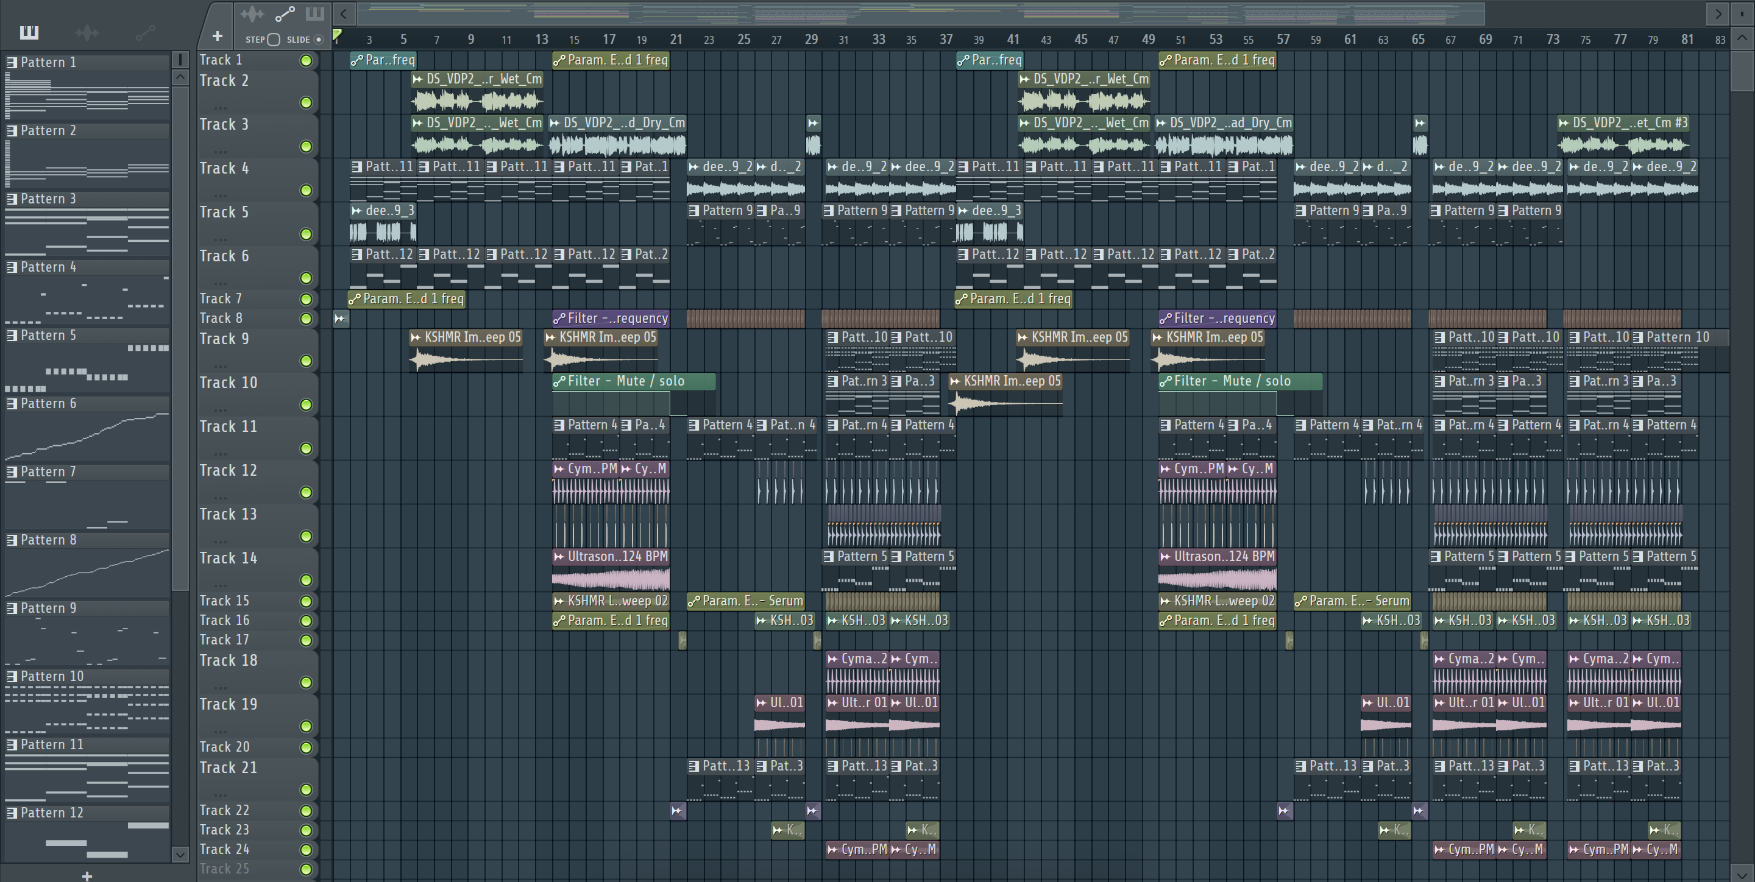
Task: Select the Track 21 header label
Action: [229, 768]
